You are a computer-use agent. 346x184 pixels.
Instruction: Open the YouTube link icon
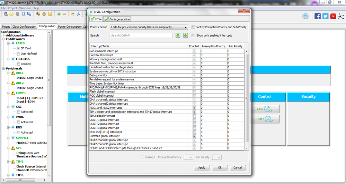pos(333,16)
